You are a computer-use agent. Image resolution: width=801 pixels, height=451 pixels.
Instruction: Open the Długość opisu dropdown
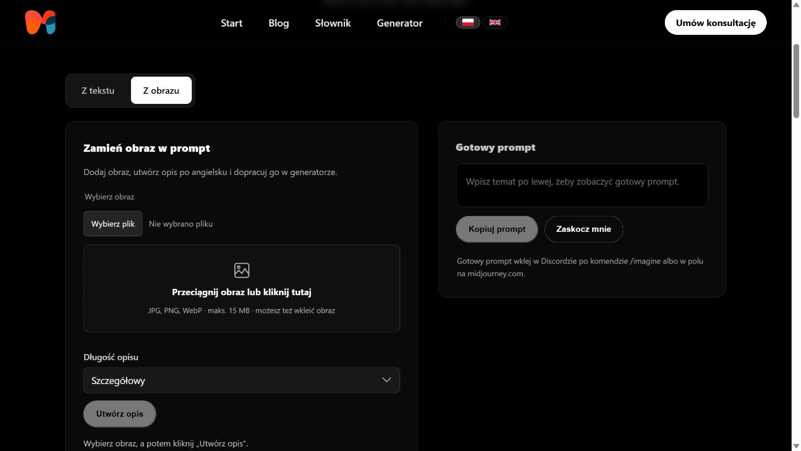[x=242, y=380]
